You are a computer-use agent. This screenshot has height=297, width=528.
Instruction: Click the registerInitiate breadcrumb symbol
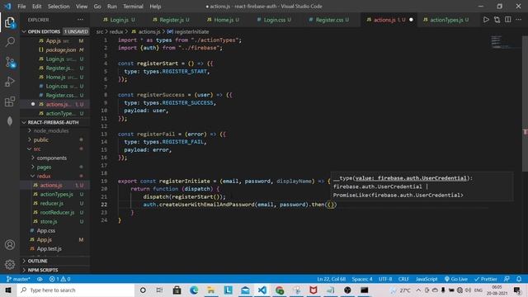click(191, 31)
